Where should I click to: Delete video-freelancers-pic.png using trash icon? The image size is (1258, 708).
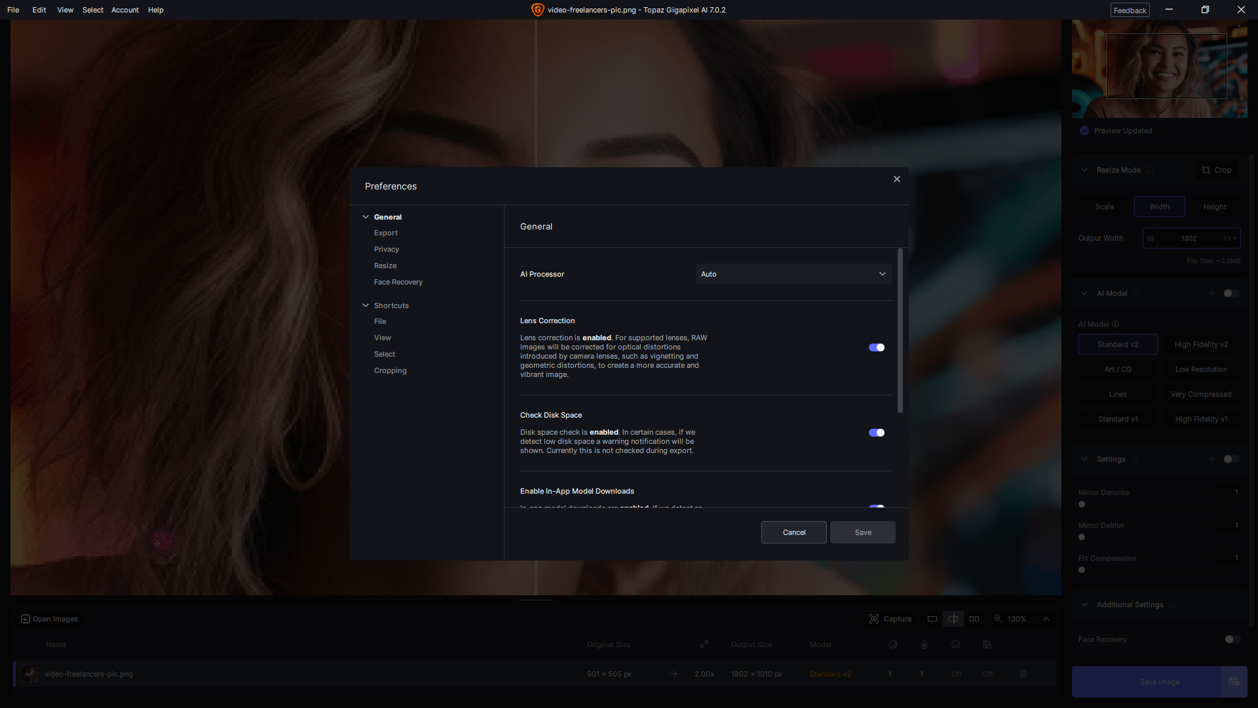coord(1023,674)
